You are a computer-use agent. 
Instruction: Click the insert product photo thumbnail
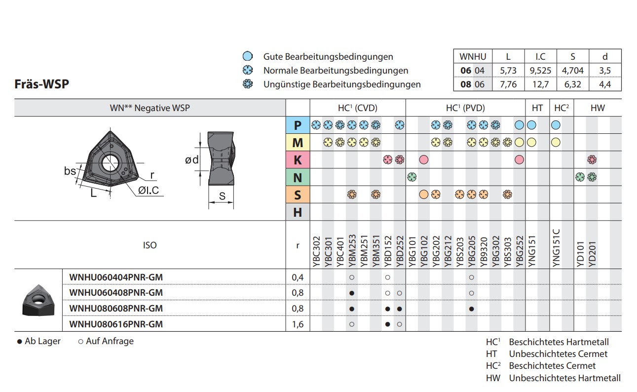37,300
